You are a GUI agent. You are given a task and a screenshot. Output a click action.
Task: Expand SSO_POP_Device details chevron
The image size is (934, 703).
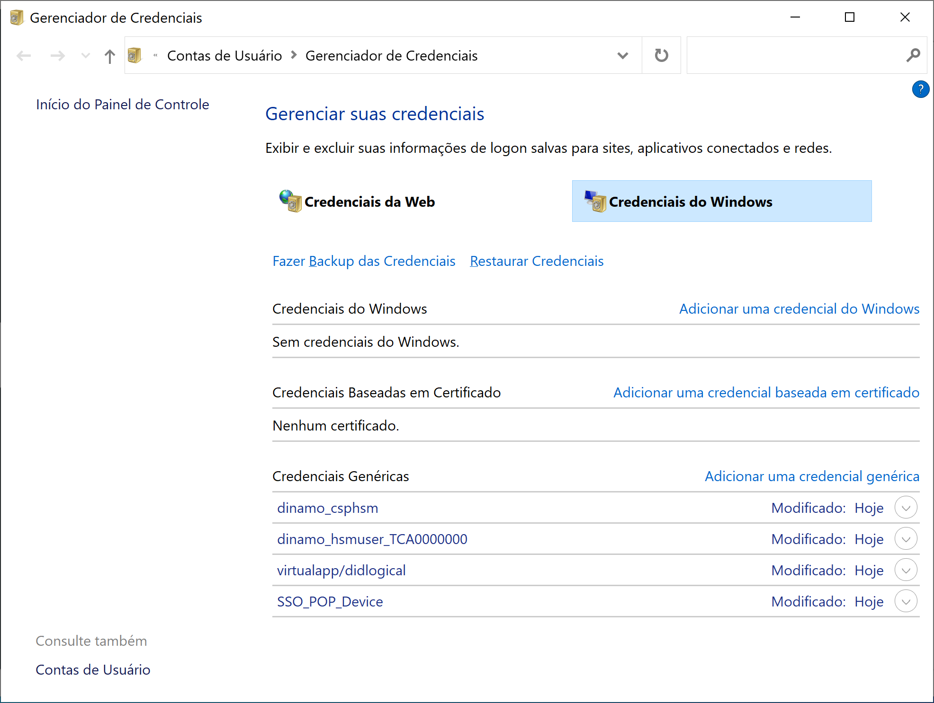[x=906, y=601]
